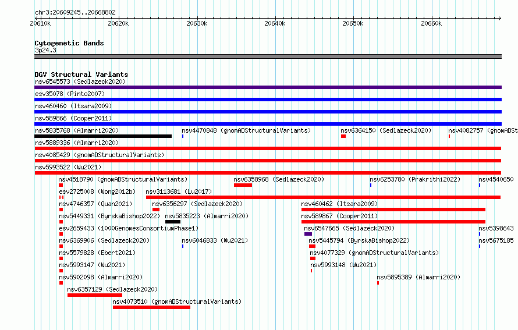Click nsv5579828 (Ebert2021) label
518x330 pixels.
click(x=97, y=253)
